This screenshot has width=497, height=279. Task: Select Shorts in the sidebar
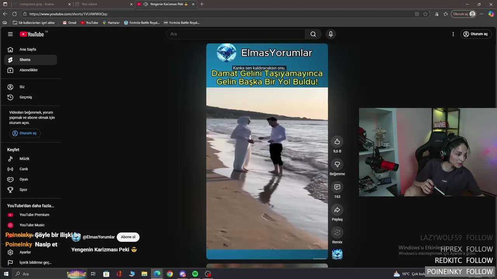click(30, 60)
